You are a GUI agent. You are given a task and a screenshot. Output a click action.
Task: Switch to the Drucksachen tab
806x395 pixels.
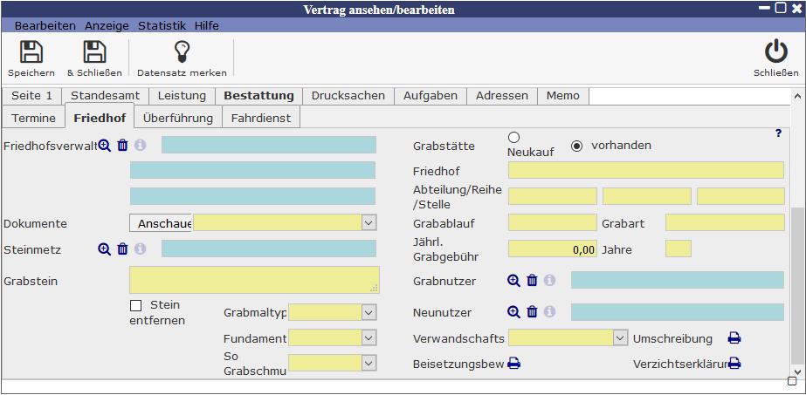[348, 95]
